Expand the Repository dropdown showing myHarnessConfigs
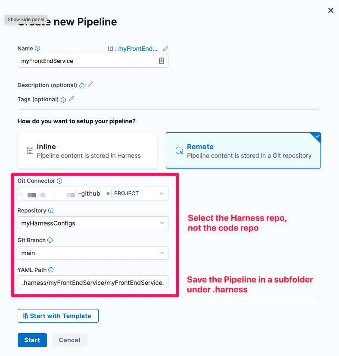The height and width of the screenshot is (356, 339). click(x=93, y=223)
